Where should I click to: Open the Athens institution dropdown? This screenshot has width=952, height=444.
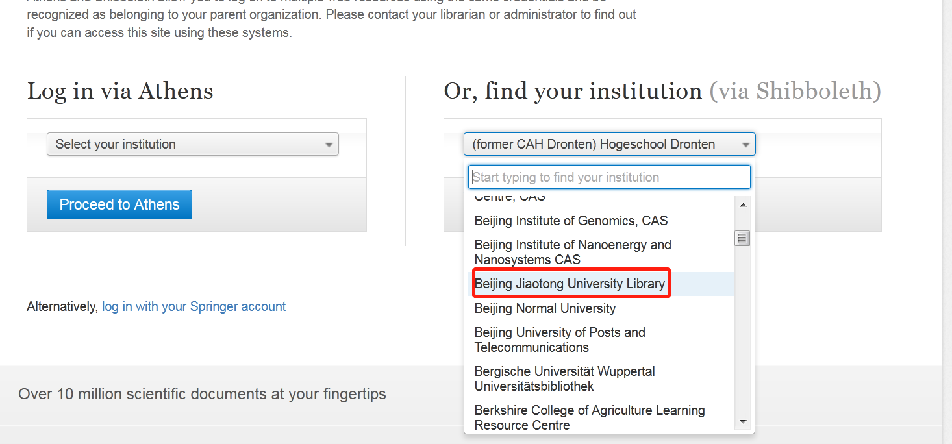192,144
